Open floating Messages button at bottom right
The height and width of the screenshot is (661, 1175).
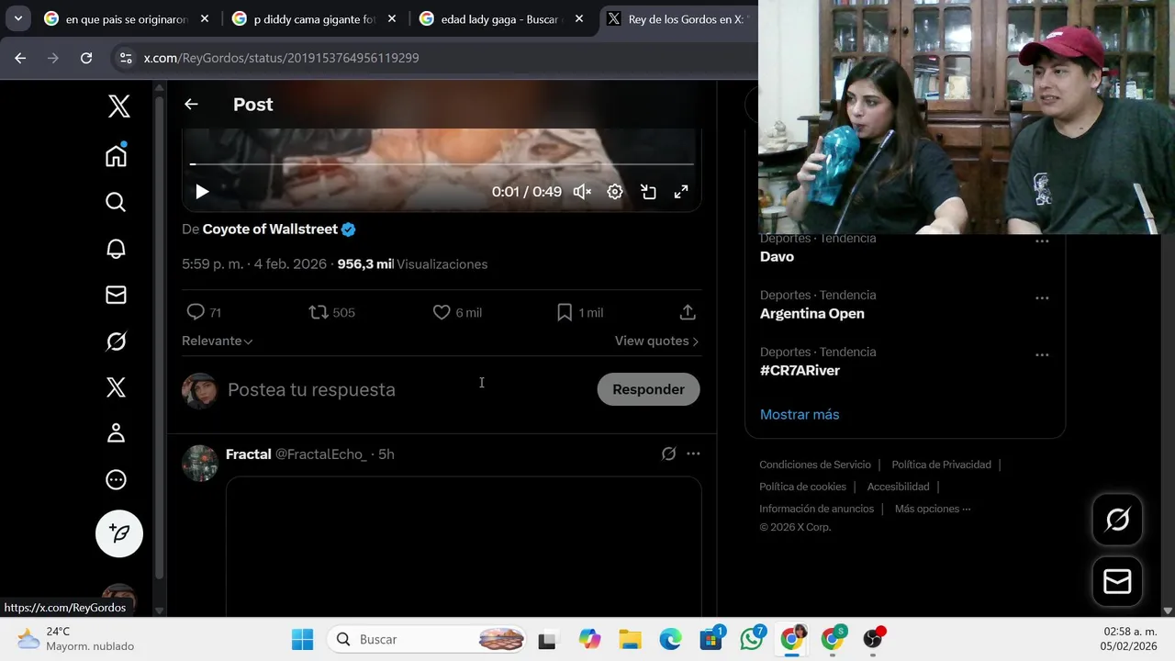pos(1117,581)
